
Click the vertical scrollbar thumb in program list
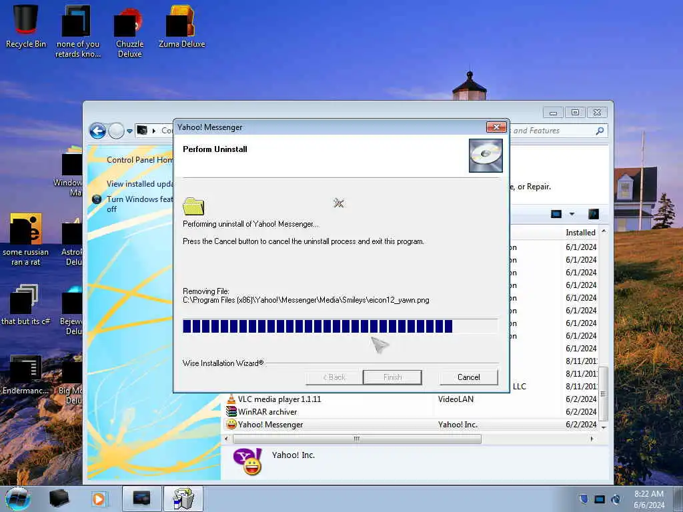(x=603, y=393)
